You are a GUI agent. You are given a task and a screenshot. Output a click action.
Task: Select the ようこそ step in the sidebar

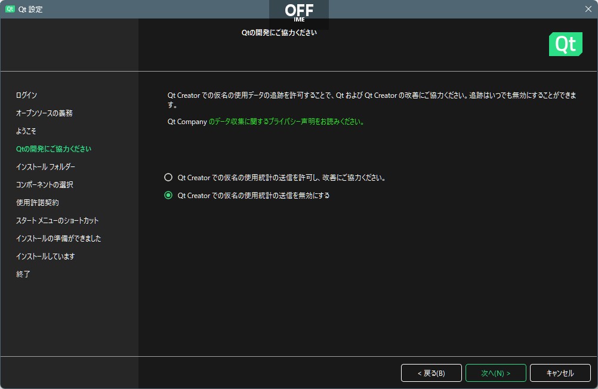click(26, 131)
